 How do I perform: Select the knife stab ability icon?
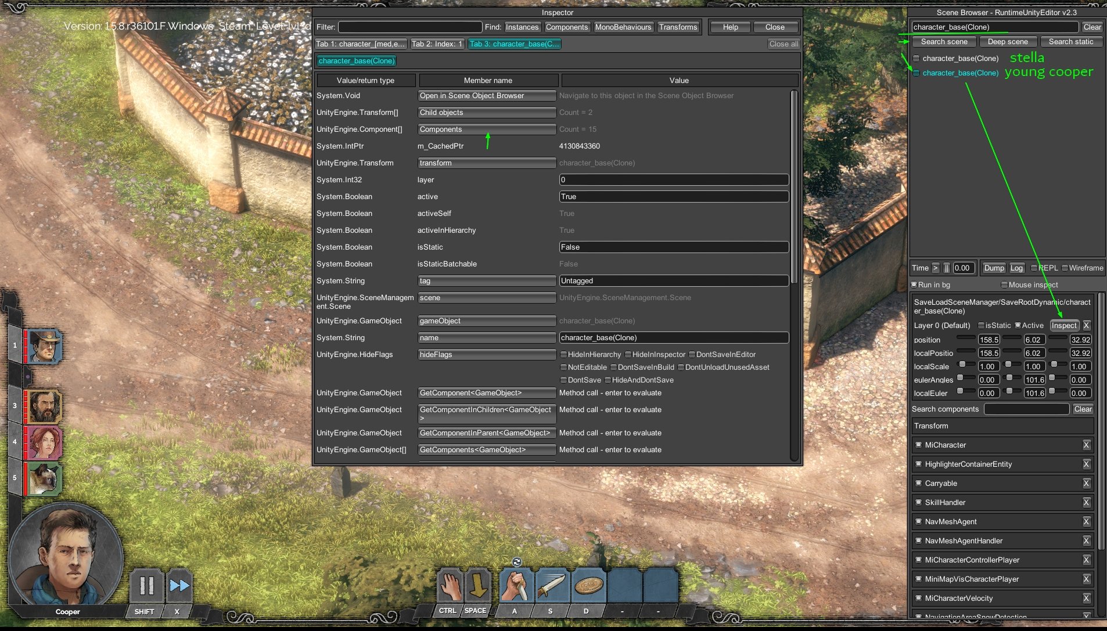[516, 586]
